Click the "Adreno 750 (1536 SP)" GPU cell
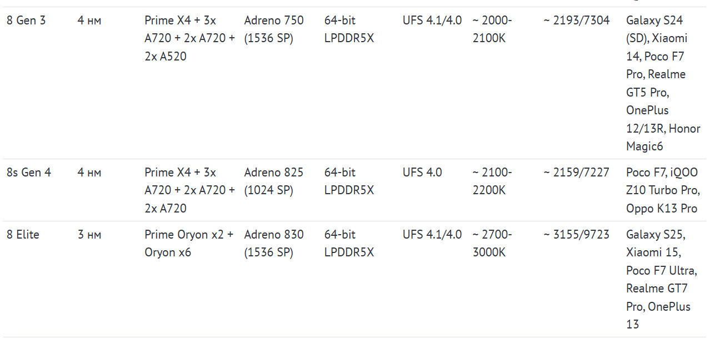Screen dimensions: 720x349 (x=274, y=29)
